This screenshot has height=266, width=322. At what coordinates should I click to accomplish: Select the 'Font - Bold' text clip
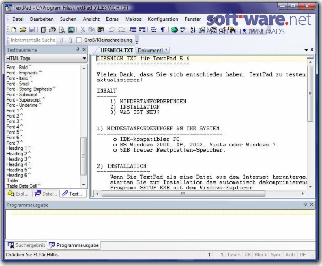tap(19, 68)
